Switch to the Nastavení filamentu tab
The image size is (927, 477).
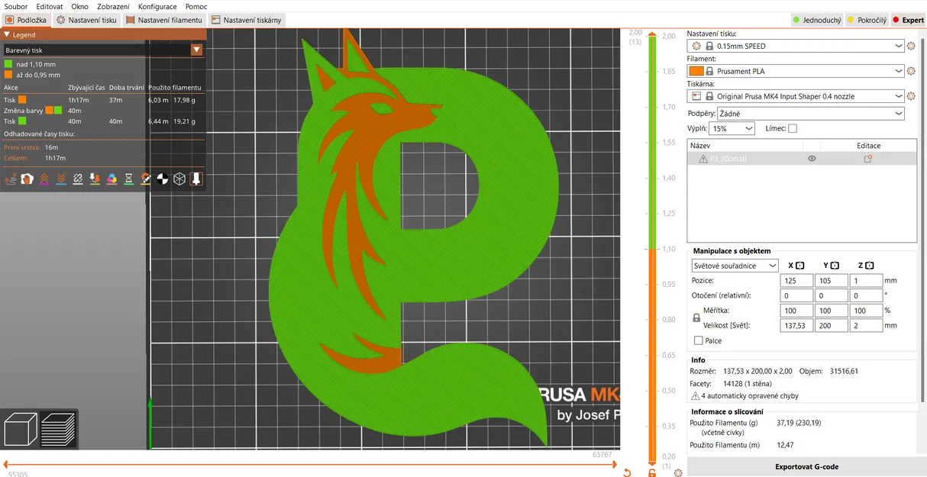tap(164, 20)
